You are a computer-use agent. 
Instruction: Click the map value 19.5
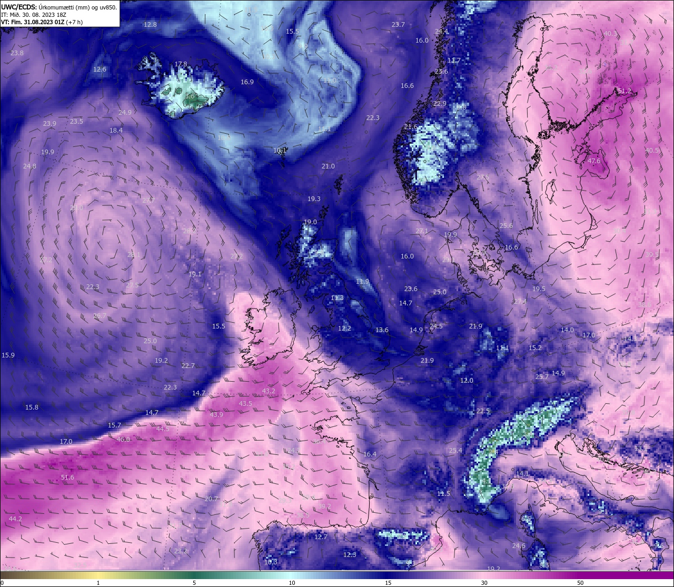[539, 289]
